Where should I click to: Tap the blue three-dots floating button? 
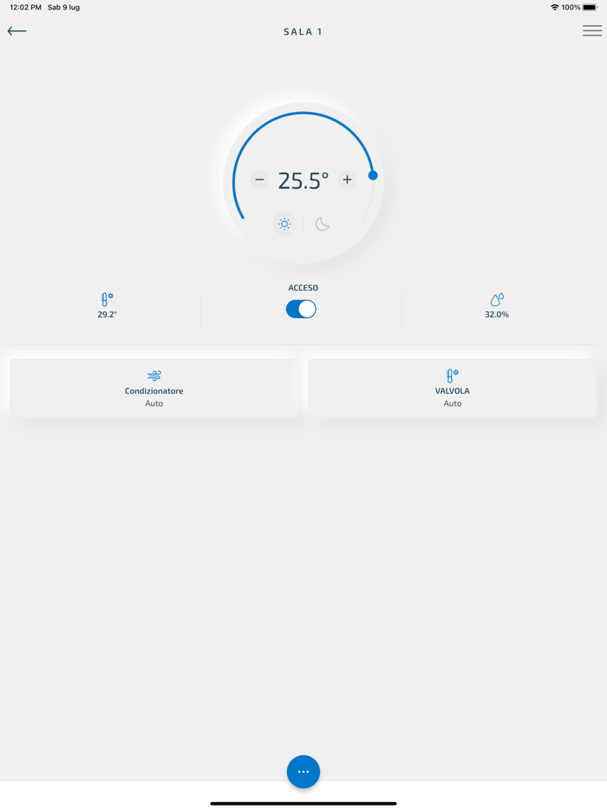pyautogui.click(x=303, y=772)
